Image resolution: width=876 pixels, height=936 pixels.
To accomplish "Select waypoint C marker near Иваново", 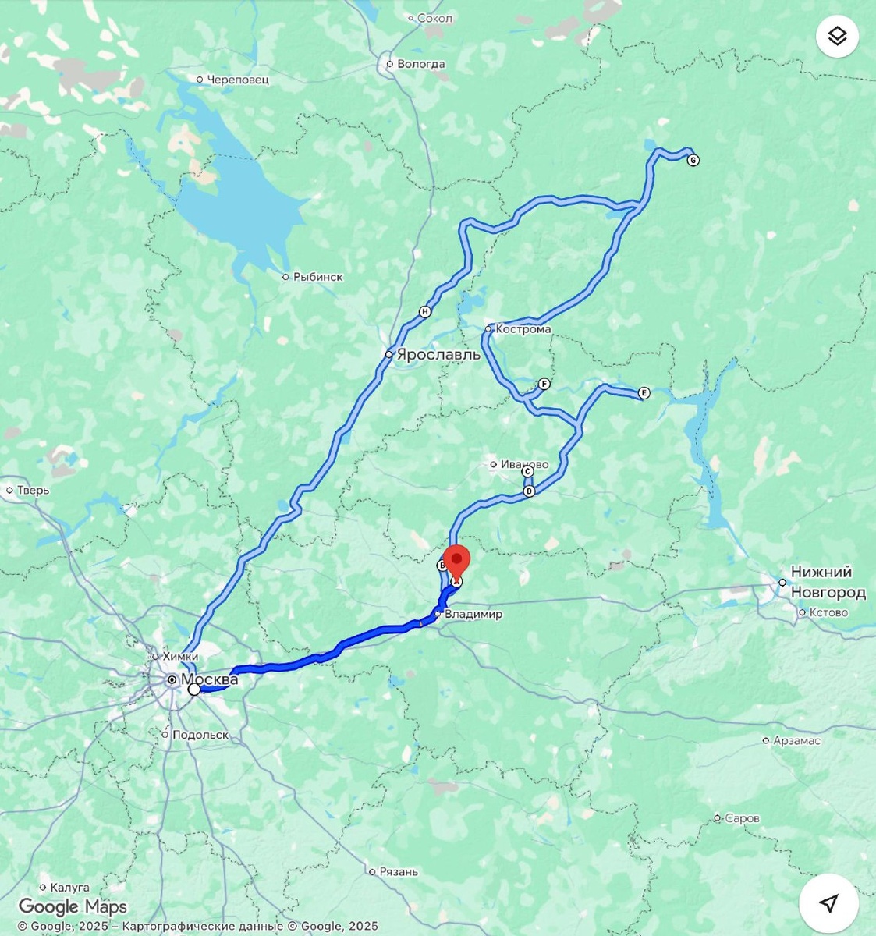I will (527, 471).
